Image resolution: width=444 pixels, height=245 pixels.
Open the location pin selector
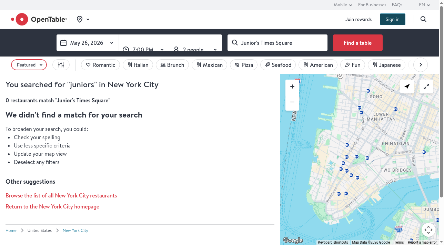83,19
